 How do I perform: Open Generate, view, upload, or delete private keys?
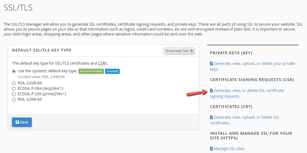pos(252,66)
